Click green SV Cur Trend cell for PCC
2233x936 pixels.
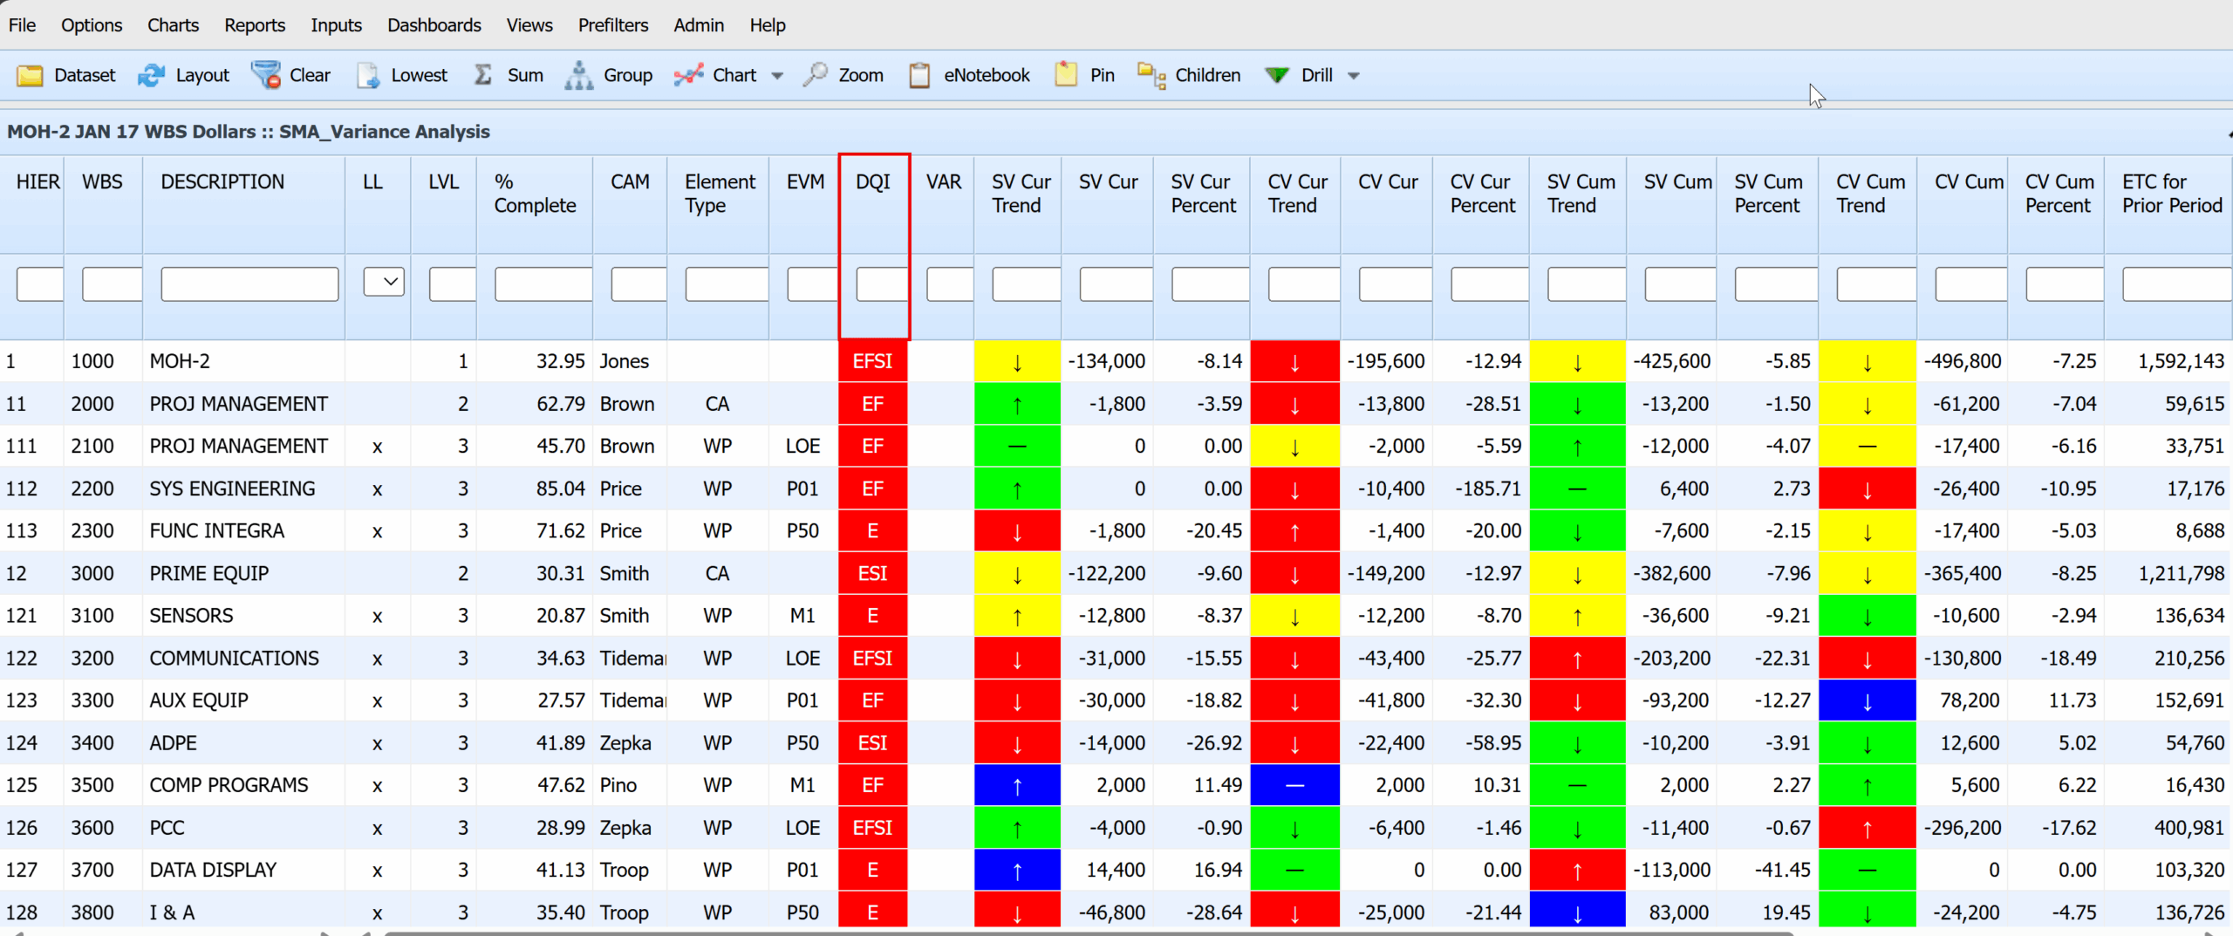coord(1017,828)
